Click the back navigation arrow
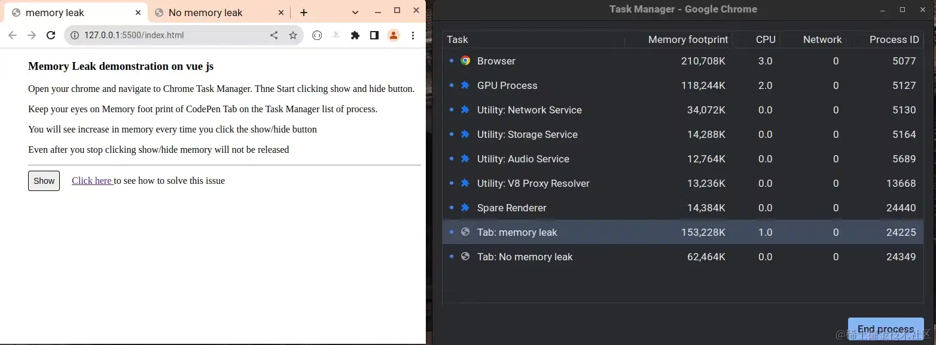The height and width of the screenshot is (345, 936). (x=13, y=35)
